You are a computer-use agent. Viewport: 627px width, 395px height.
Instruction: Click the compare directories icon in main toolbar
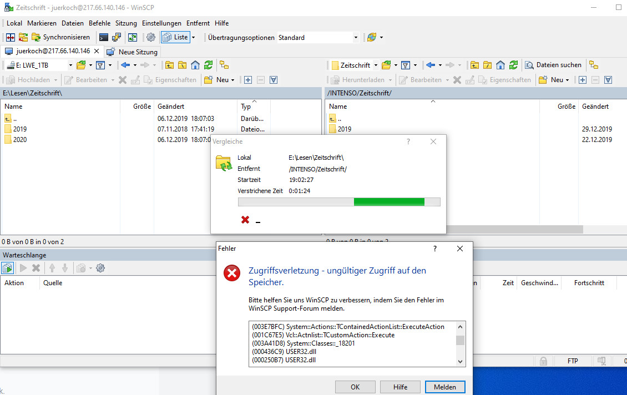[11, 38]
